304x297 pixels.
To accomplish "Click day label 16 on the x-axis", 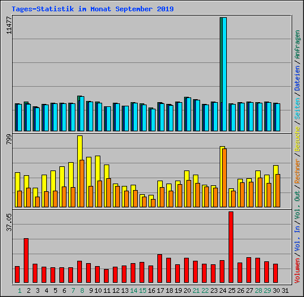I will (151, 290).
